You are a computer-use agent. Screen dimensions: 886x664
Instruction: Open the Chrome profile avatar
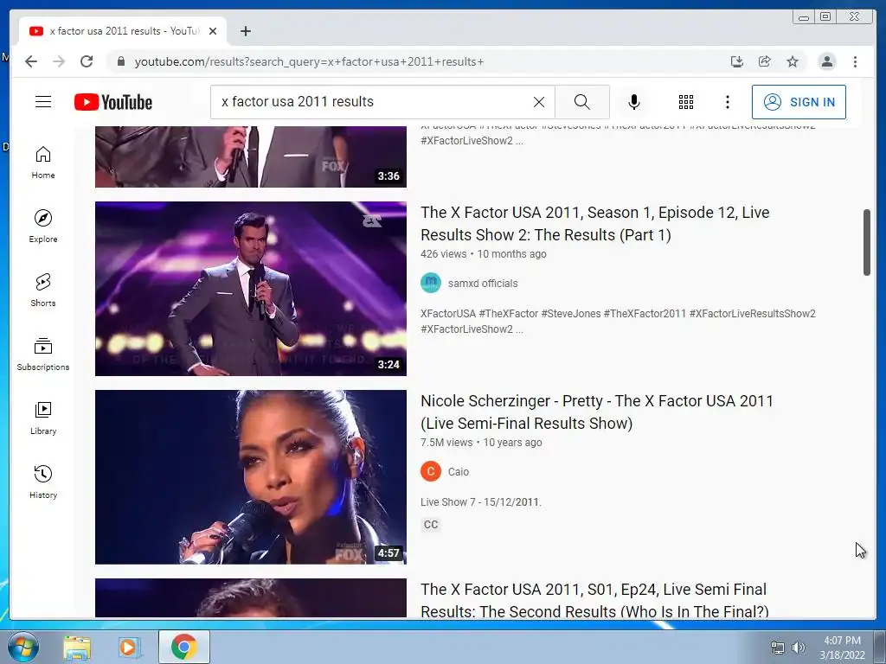pyautogui.click(x=826, y=61)
